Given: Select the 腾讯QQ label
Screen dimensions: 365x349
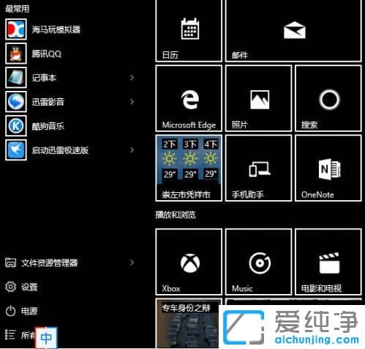Looking at the screenshot, I should point(47,54).
